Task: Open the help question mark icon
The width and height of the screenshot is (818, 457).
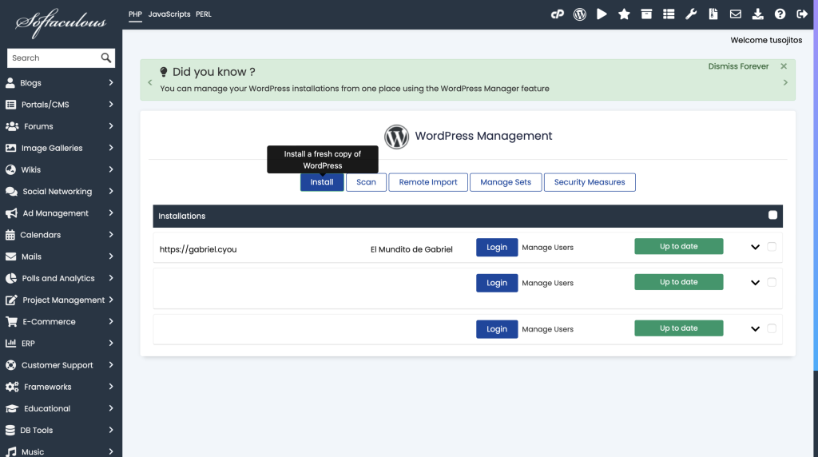Action: [780, 14]
